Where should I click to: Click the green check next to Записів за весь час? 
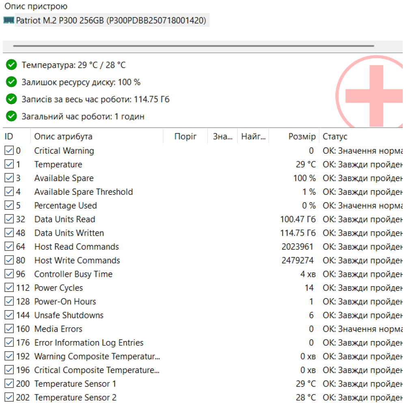(x=11, y=99)
